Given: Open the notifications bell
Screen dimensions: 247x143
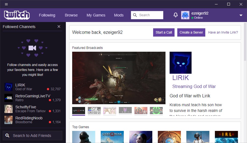Looking at the screenshot, I should point(175,15).
